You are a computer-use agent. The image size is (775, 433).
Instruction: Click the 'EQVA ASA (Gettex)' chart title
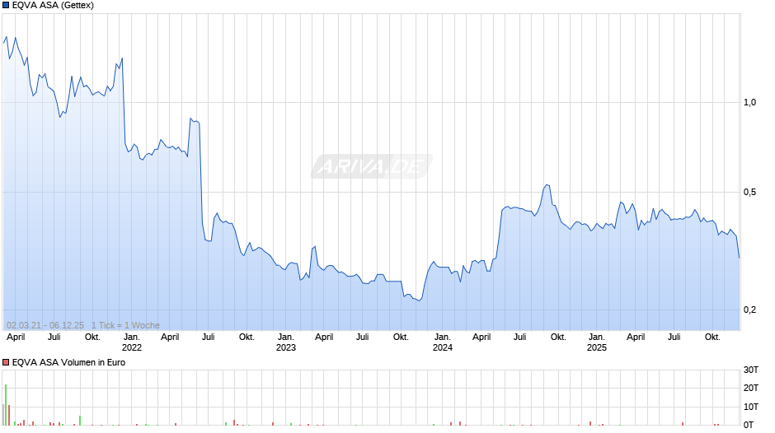53,6
